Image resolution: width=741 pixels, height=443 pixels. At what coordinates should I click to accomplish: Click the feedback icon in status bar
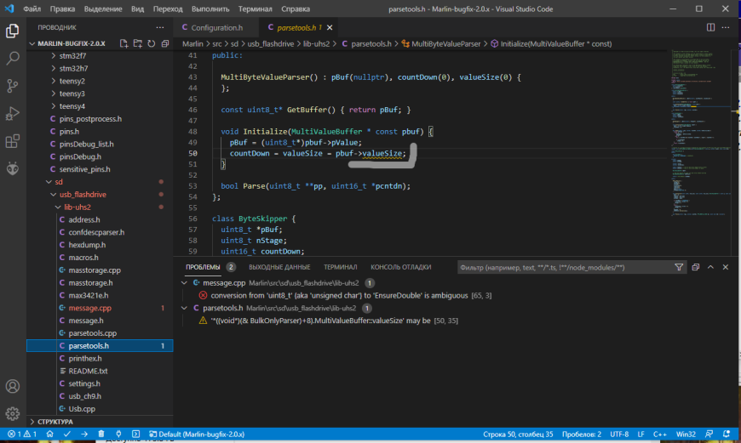pyautogui.click(x=709, y=434)
